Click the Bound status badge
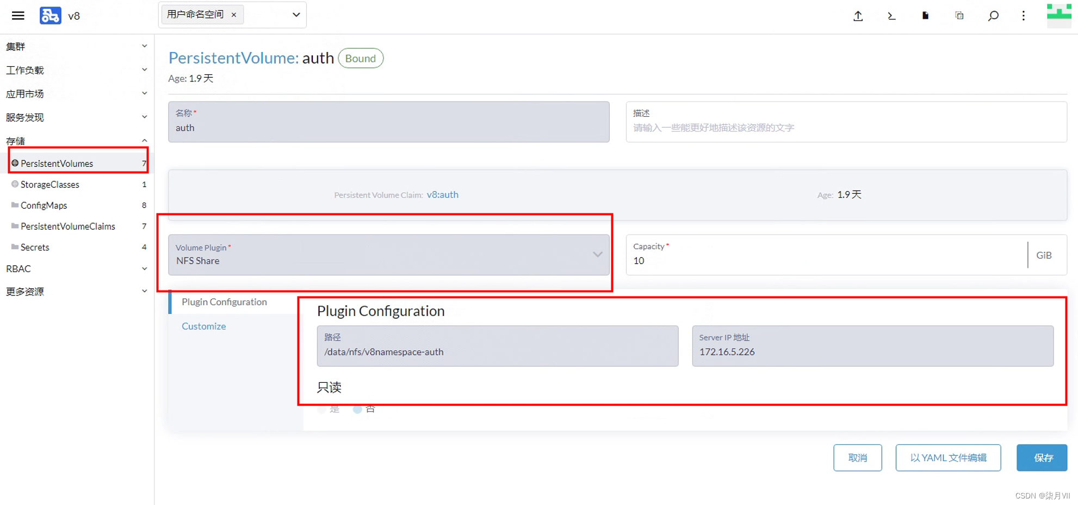1078x505 pixels. [x=361, y=58]
